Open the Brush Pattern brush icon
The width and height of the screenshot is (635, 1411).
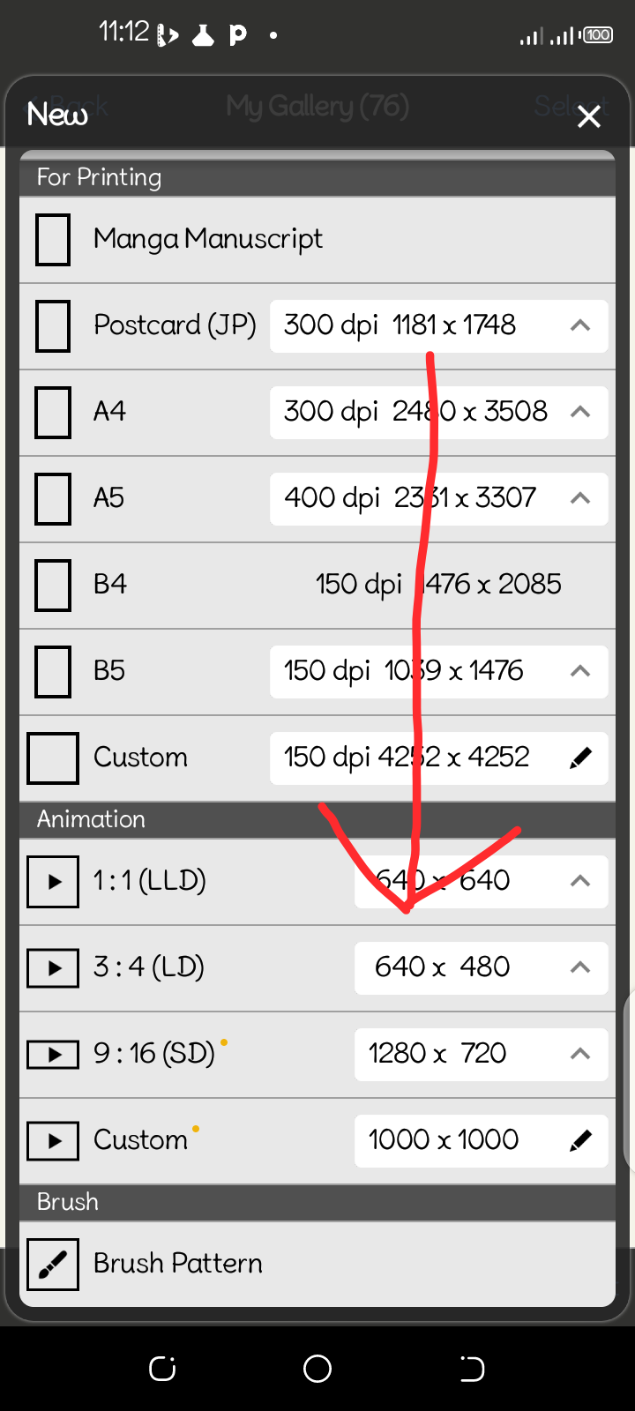[53, 1264]
